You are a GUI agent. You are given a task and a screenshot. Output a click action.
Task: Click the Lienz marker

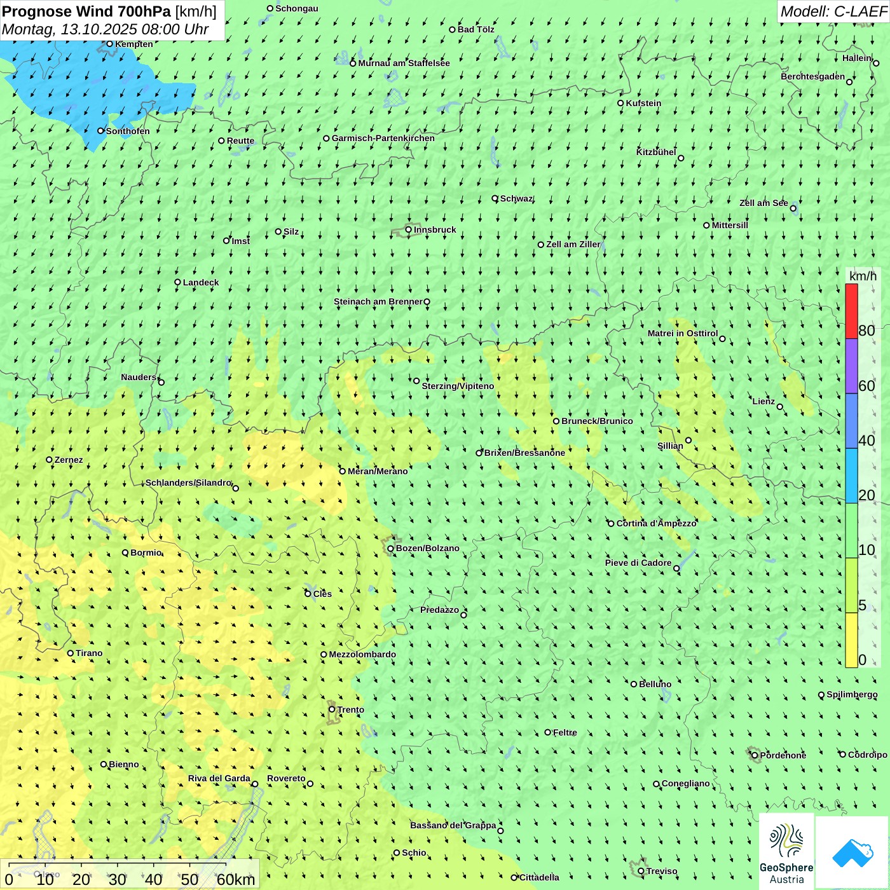click(x=780, y=407)
